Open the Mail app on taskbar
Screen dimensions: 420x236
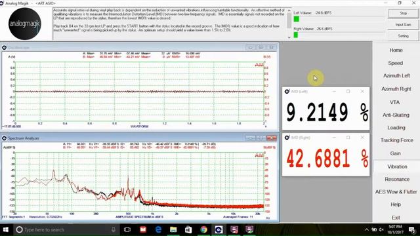tap(143, 229)
